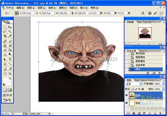Image resolution: width=167 pixels, height=116 pixels.
Task: Select the 填充图层 history state
Action: click(x=144, y=54)
